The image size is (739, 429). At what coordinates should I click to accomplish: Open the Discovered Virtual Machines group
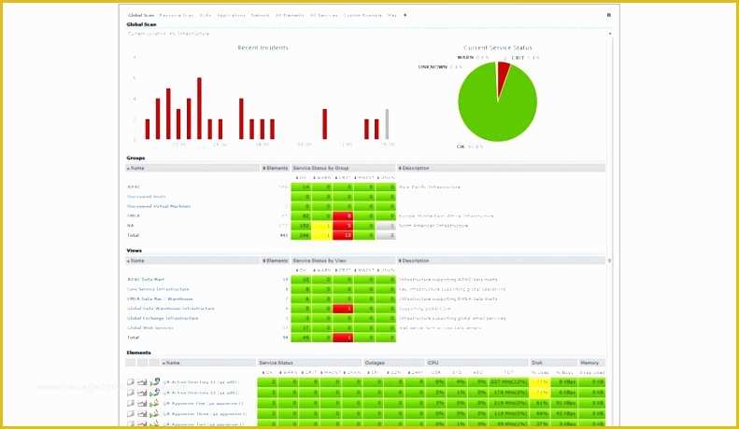[159, 206]
